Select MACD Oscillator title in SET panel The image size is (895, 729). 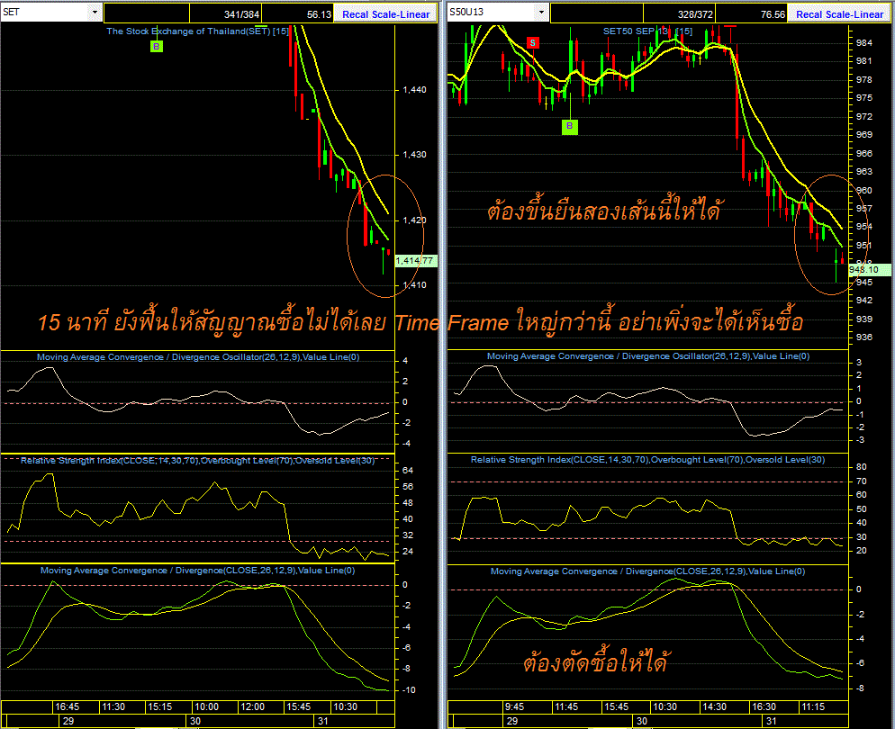198,357
